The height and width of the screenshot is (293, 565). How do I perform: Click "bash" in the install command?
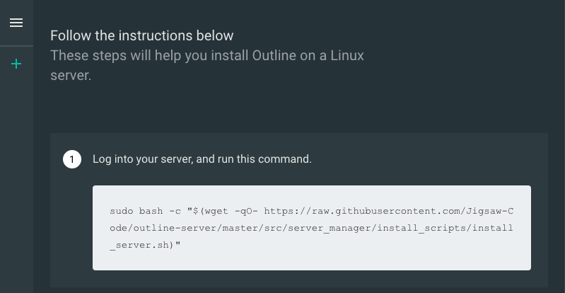pos(152,212)
